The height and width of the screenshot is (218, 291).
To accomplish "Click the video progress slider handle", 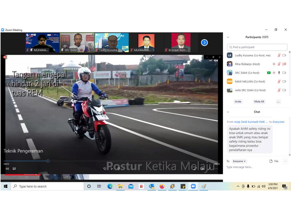I will (48, 161).
